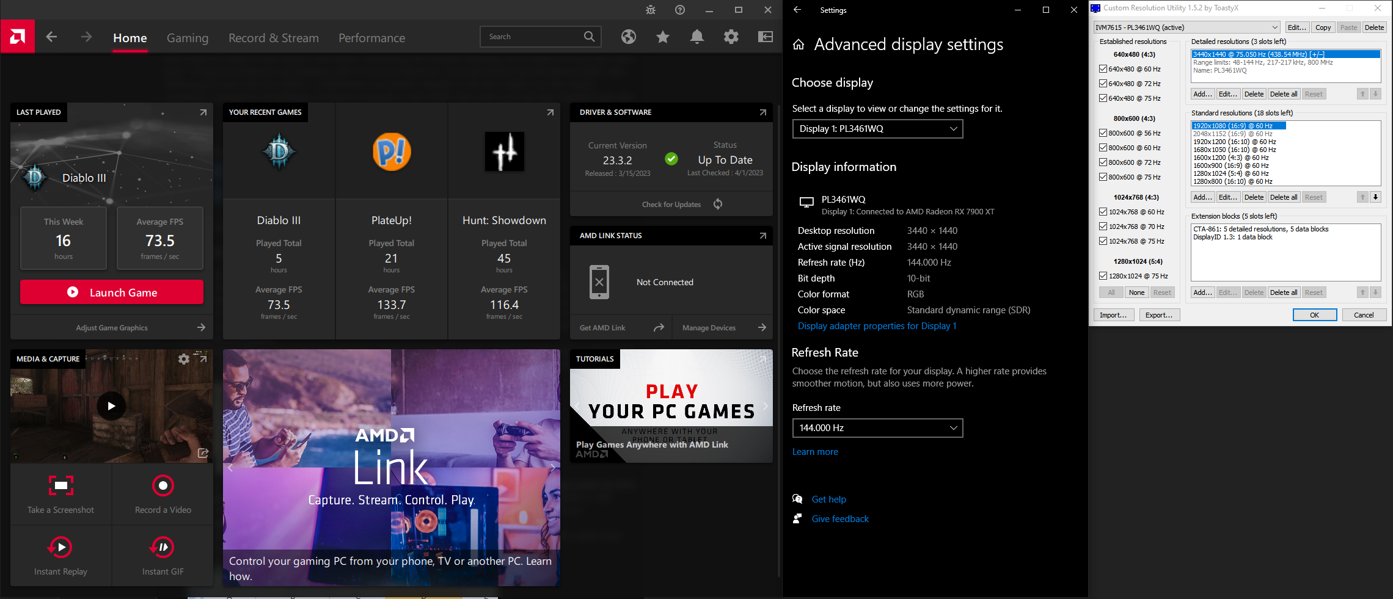Click the refresh icon beside Check for Updates
1393x599 pixels.
tap(718, 204)
